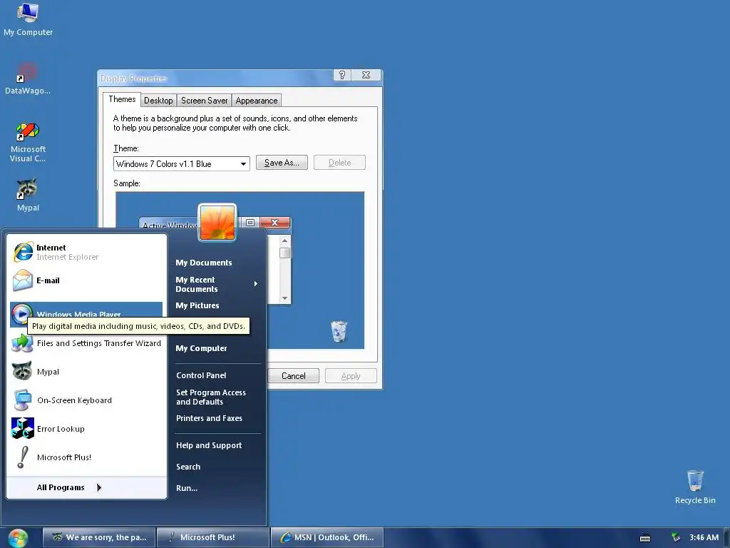Launch Mypal from the Start menu list

86,372
